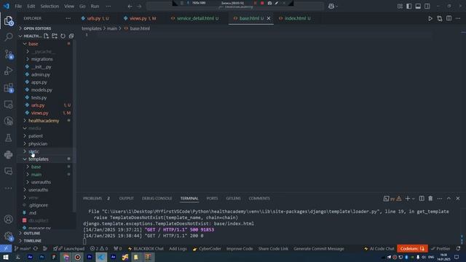The height and width of the screenshot is (262, 466).
Task: Click BLACKBOX Chat in status bar
Action: point(146,249)
